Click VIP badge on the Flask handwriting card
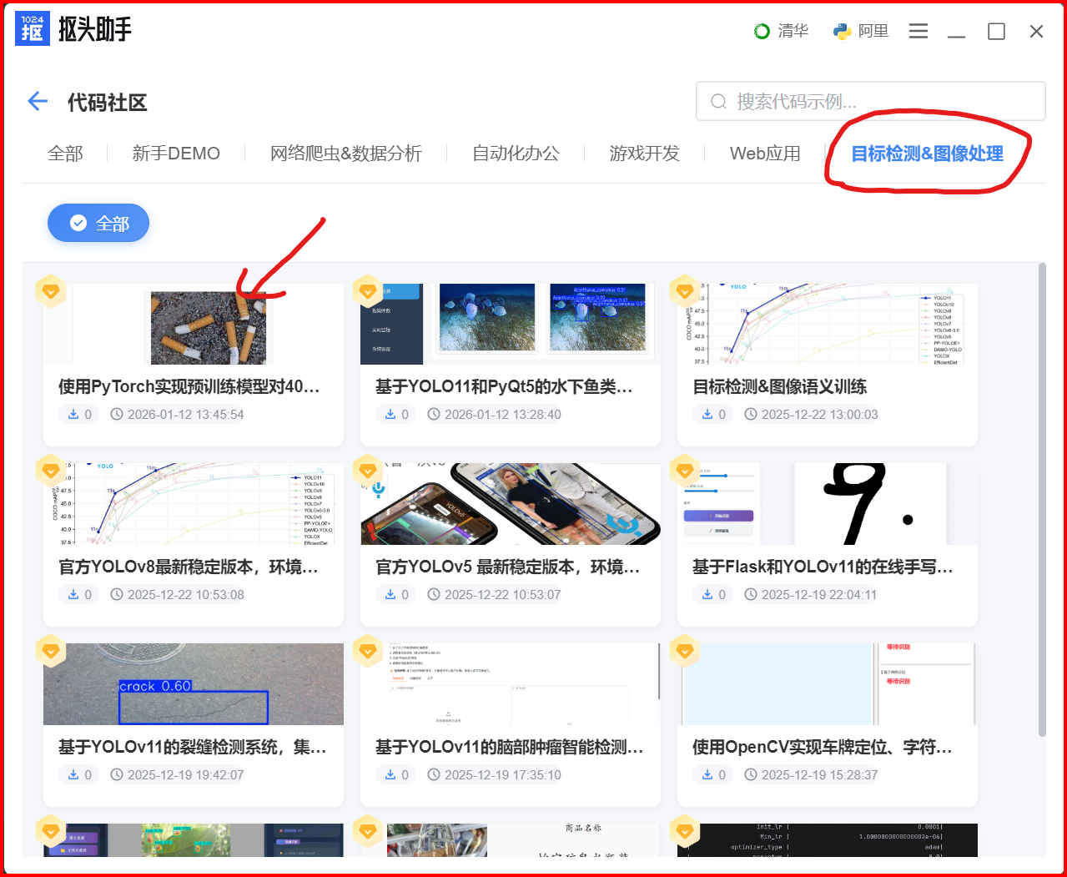This screenshot has width=1067, height=877. coord(685,471)
